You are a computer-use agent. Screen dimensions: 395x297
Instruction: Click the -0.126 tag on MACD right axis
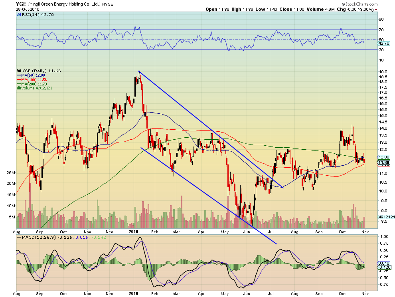(384, 267)
